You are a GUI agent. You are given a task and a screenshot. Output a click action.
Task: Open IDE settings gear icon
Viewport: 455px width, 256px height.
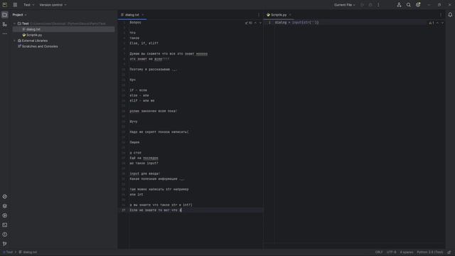tap(418, 5)
